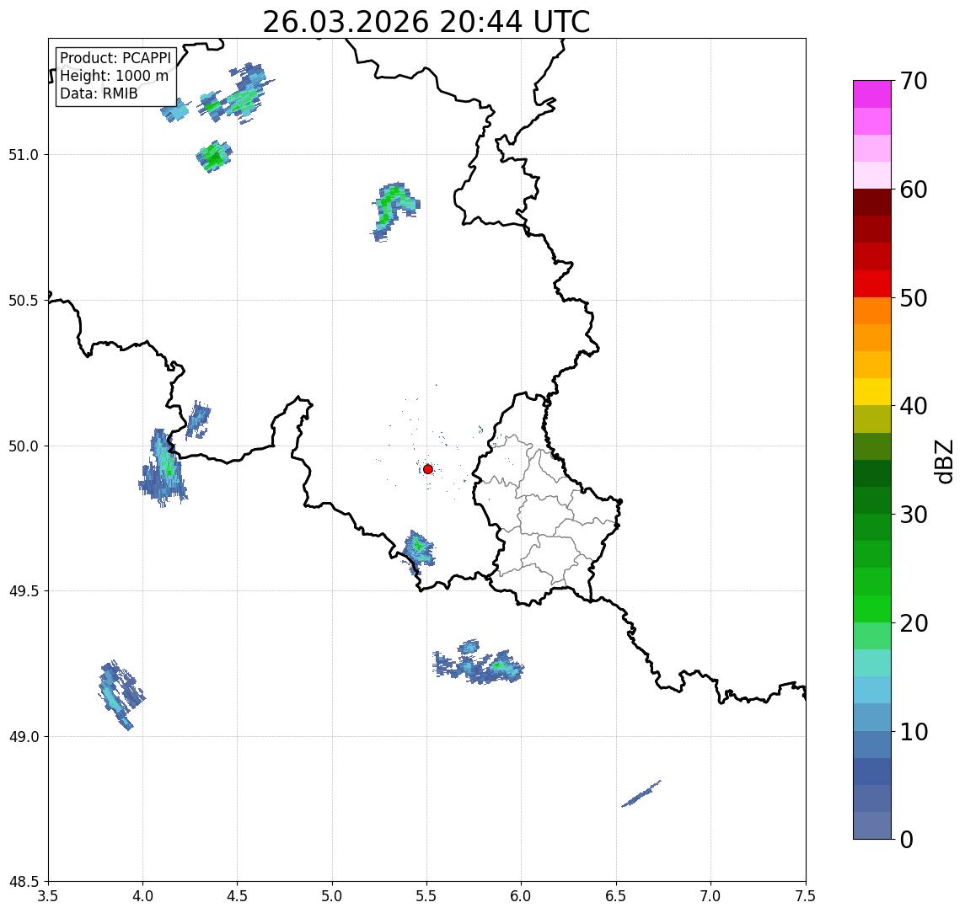965x913 pixels.
Task: Click the 70 tick label on colorbar
Action: click(x=914, y=81)
